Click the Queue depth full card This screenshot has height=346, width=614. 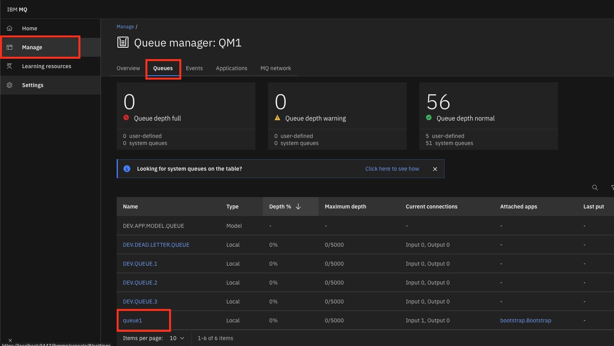point(186,116)
